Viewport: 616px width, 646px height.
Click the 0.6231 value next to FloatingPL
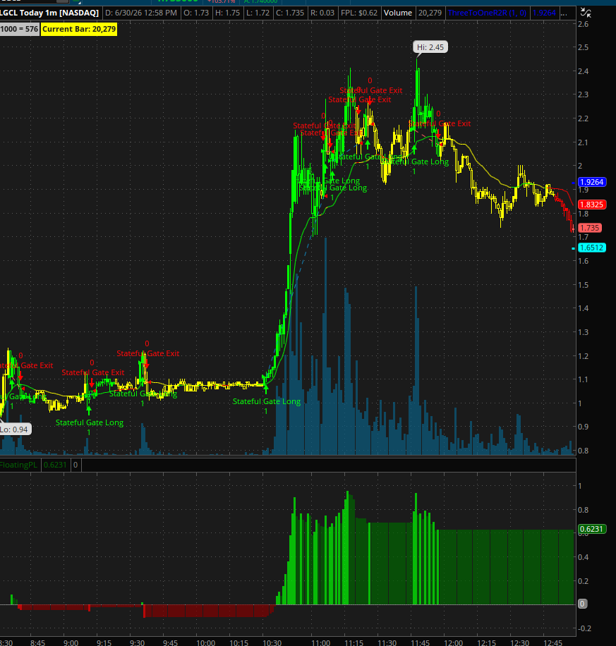click(55, 465)
